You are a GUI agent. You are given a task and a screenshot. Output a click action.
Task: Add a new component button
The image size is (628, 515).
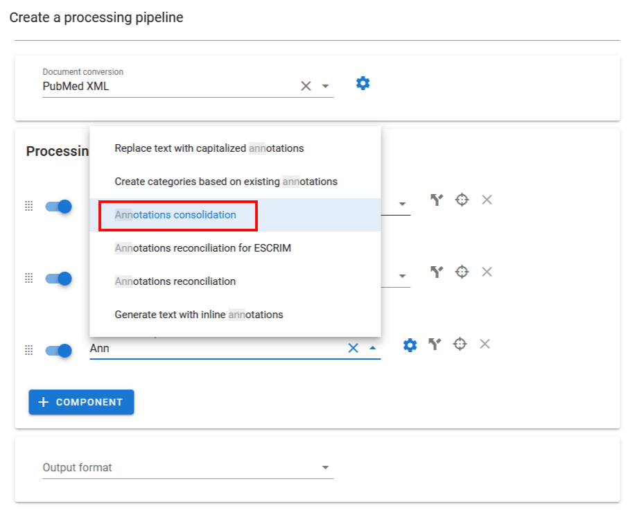click(81, 402)
